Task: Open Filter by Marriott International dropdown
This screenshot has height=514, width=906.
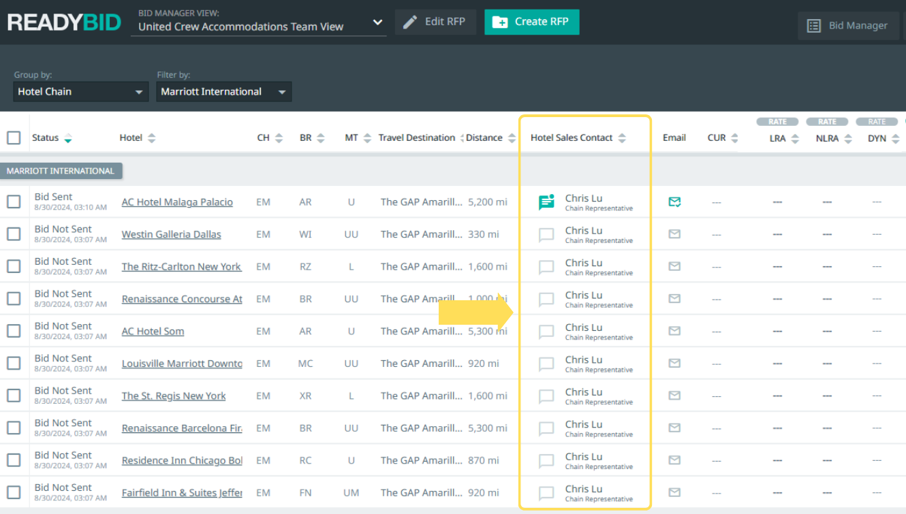Action: (224, 92)
